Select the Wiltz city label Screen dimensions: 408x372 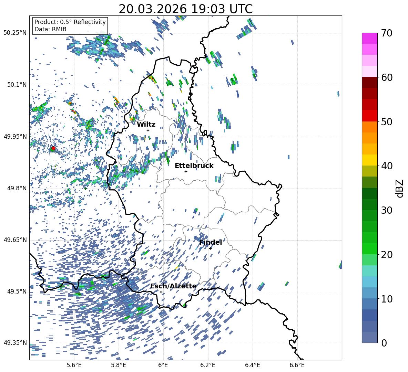146,125
